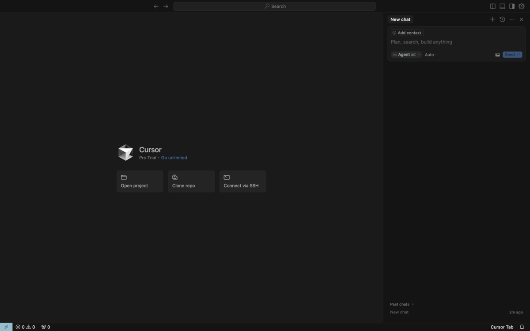The height and width of the screenshot is (331, 530).
Task: Collapse the Past chats section
Action: [x=402, y=304]
